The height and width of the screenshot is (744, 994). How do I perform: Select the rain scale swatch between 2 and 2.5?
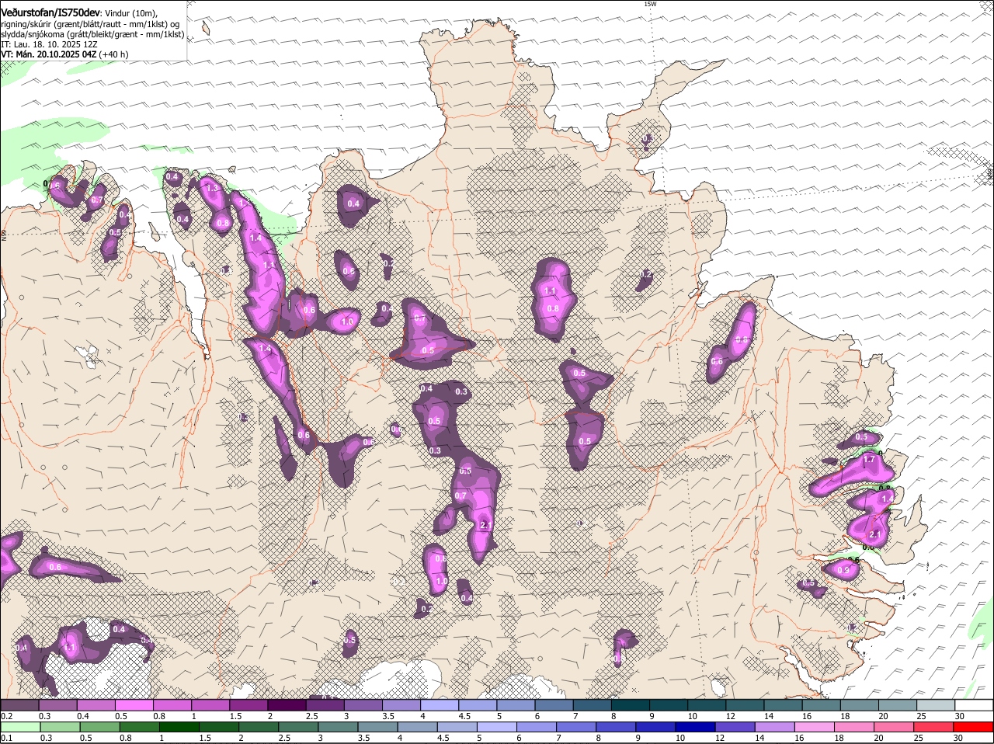click(259, 728)
